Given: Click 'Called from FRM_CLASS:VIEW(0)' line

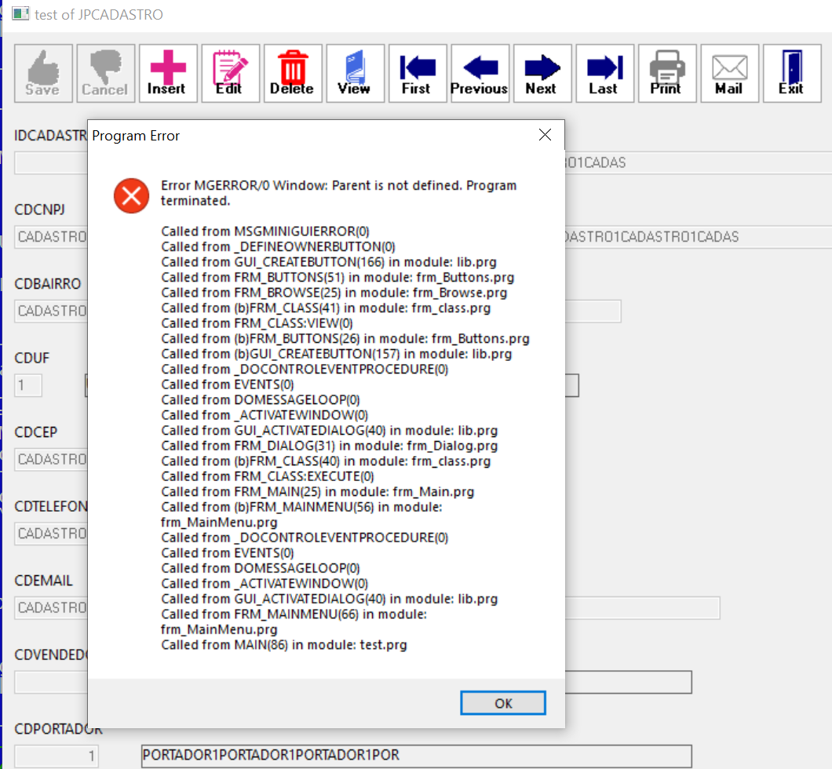Looking at the screenshot, I should pos(257,323).
